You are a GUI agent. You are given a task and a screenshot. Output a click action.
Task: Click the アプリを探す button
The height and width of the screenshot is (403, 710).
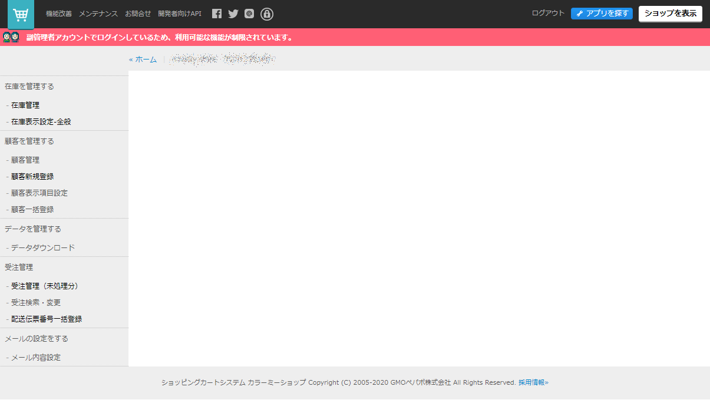602,14
